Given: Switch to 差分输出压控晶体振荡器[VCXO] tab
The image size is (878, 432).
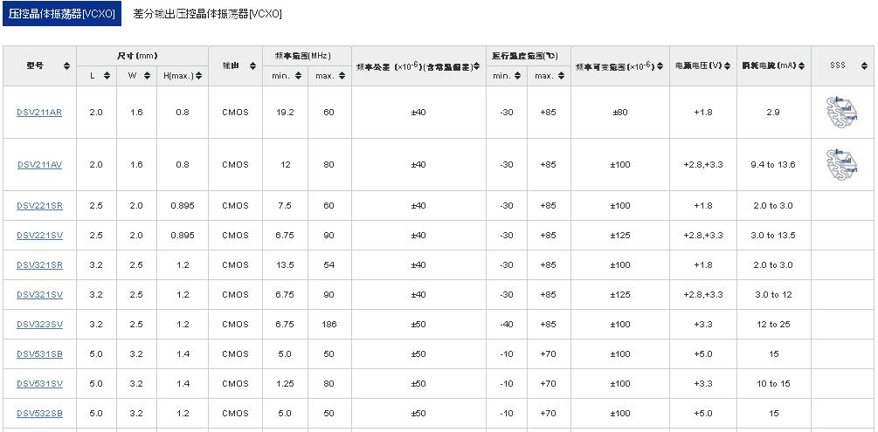Looking at the screenshot, I should 207,14.
